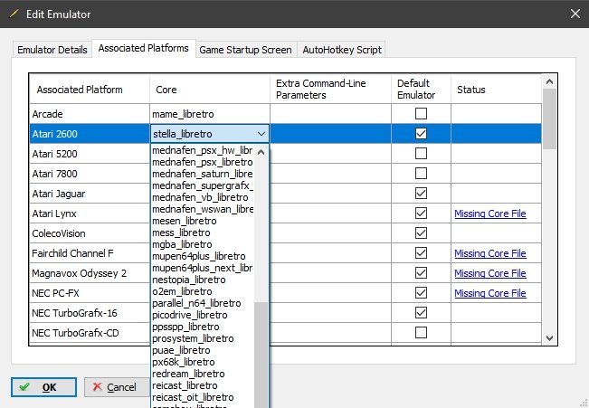This screenshot has width=589, height=408.
Task: Pick reicast_oit_libretro core option
Action: 203,397
